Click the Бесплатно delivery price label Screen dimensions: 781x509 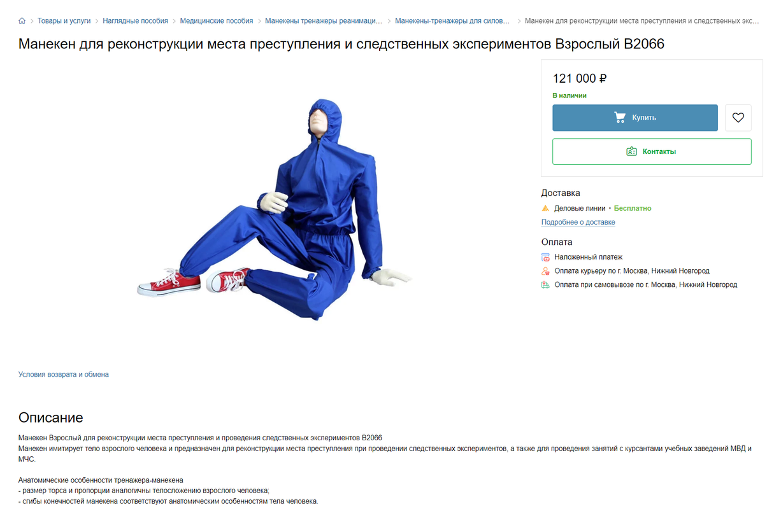633,208
